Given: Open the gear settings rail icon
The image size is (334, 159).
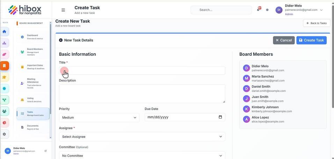Looking at the screenshot, I should (x=4, y=134).
